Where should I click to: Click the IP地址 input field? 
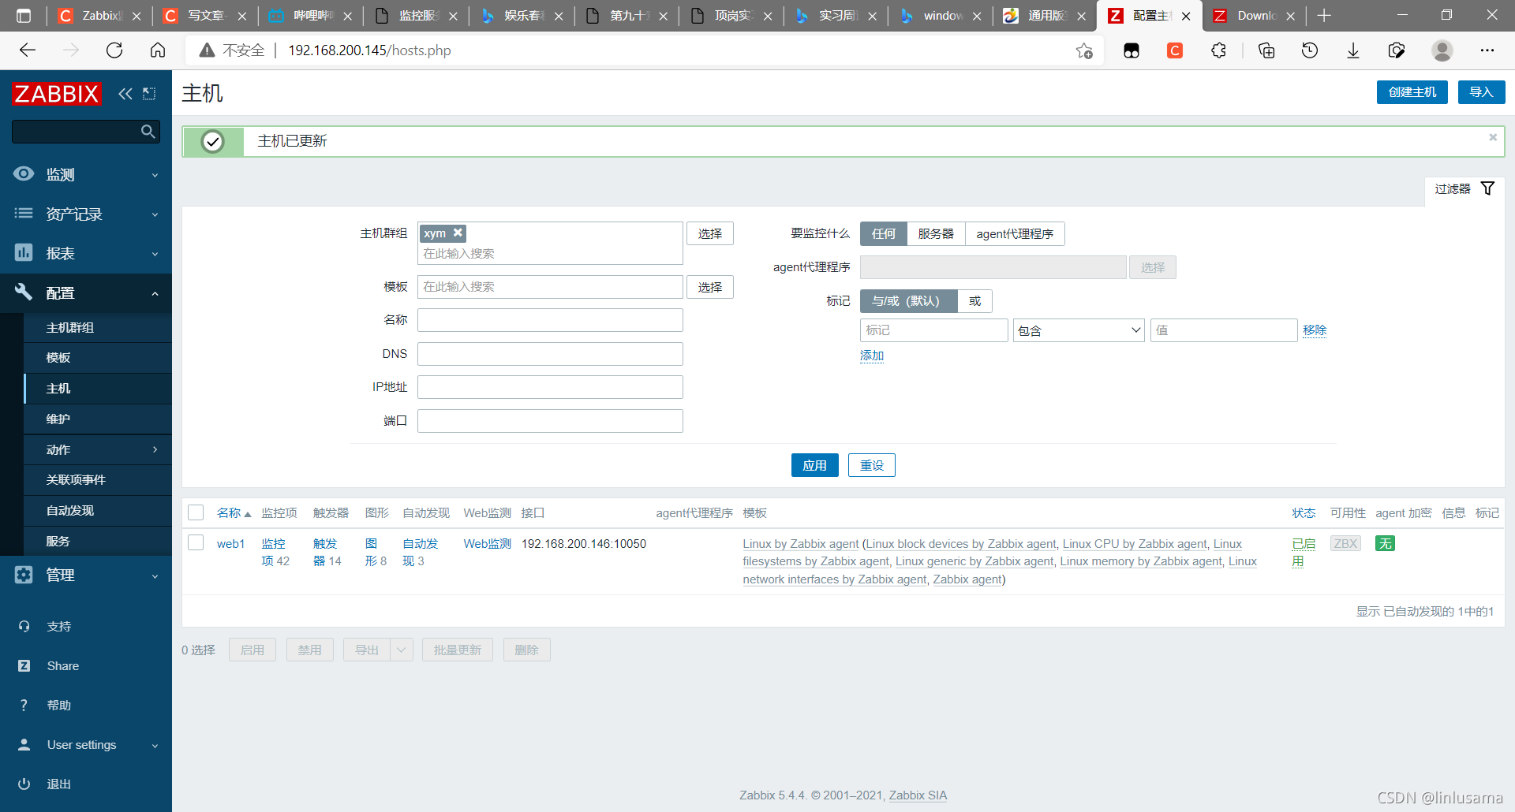[x=550, y=387]
